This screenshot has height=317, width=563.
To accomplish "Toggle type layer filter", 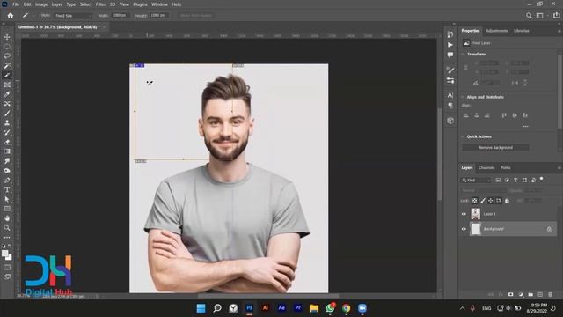I will point(515,180).
